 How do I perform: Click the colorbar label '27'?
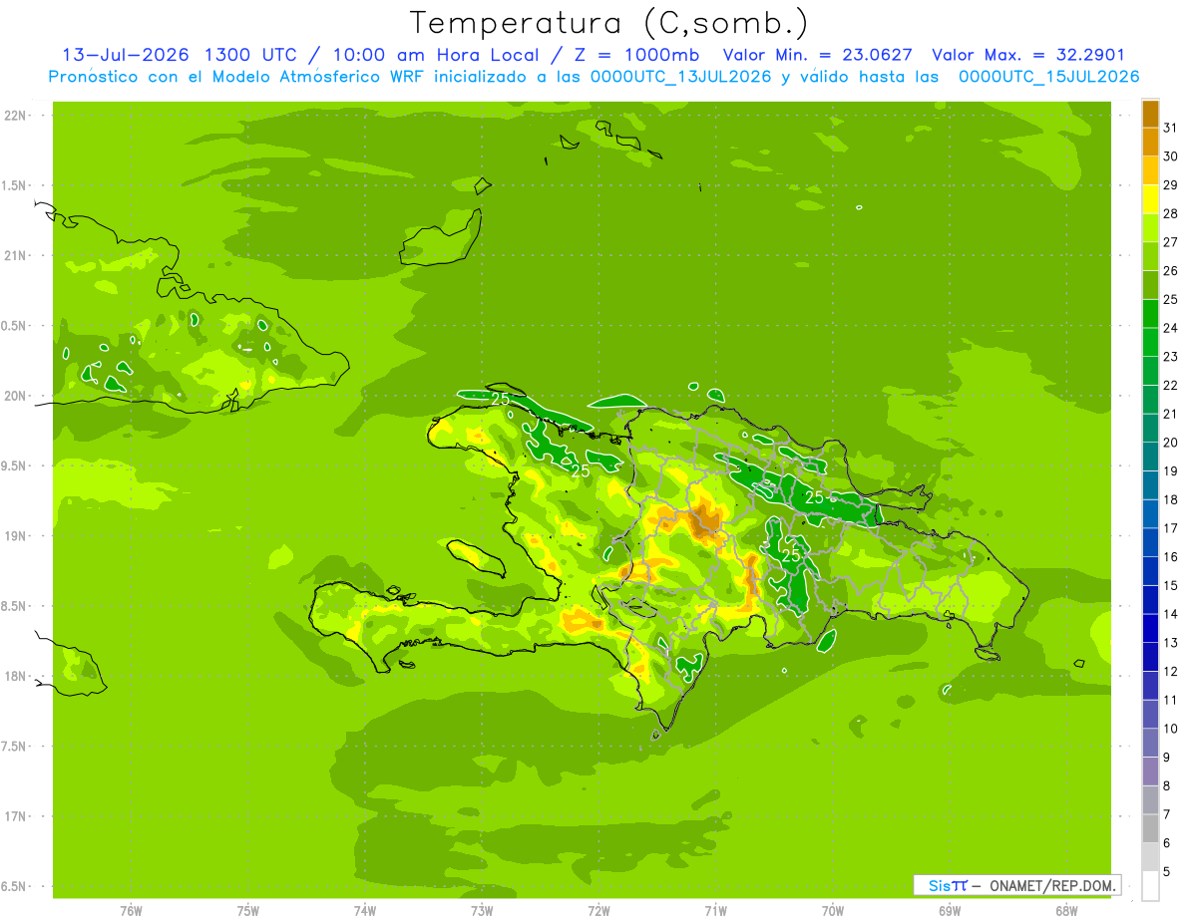pos(1170,242)
